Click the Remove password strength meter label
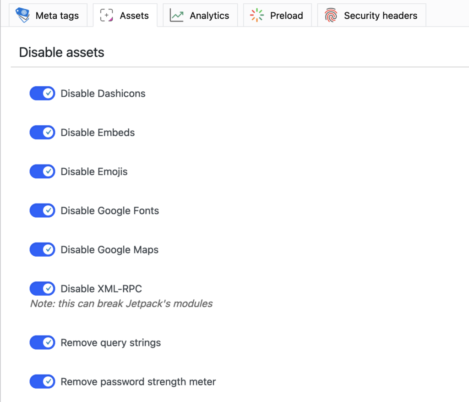This screenshot has width=469, height=402. click(138, 382)
